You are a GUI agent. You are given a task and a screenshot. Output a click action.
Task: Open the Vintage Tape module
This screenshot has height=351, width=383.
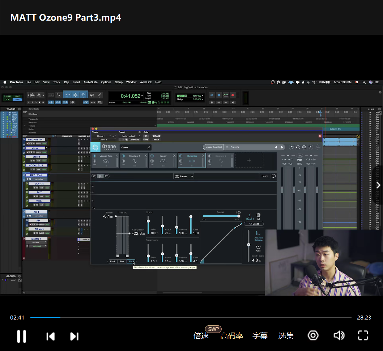pos(106,161)
